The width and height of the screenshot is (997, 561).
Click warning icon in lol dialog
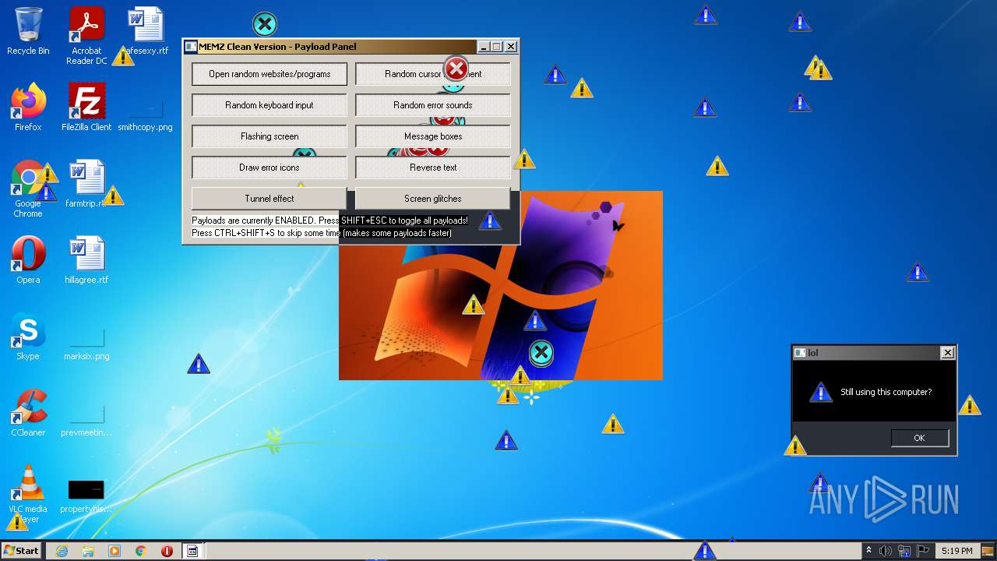pyautogui.click(x=820, y=392)
